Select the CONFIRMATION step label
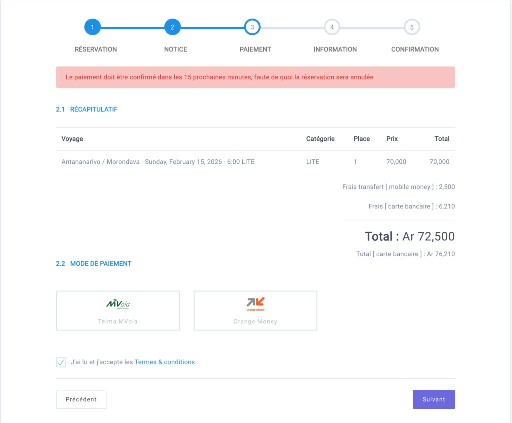This screenshot has width=512, height=423. pos(415,49)
